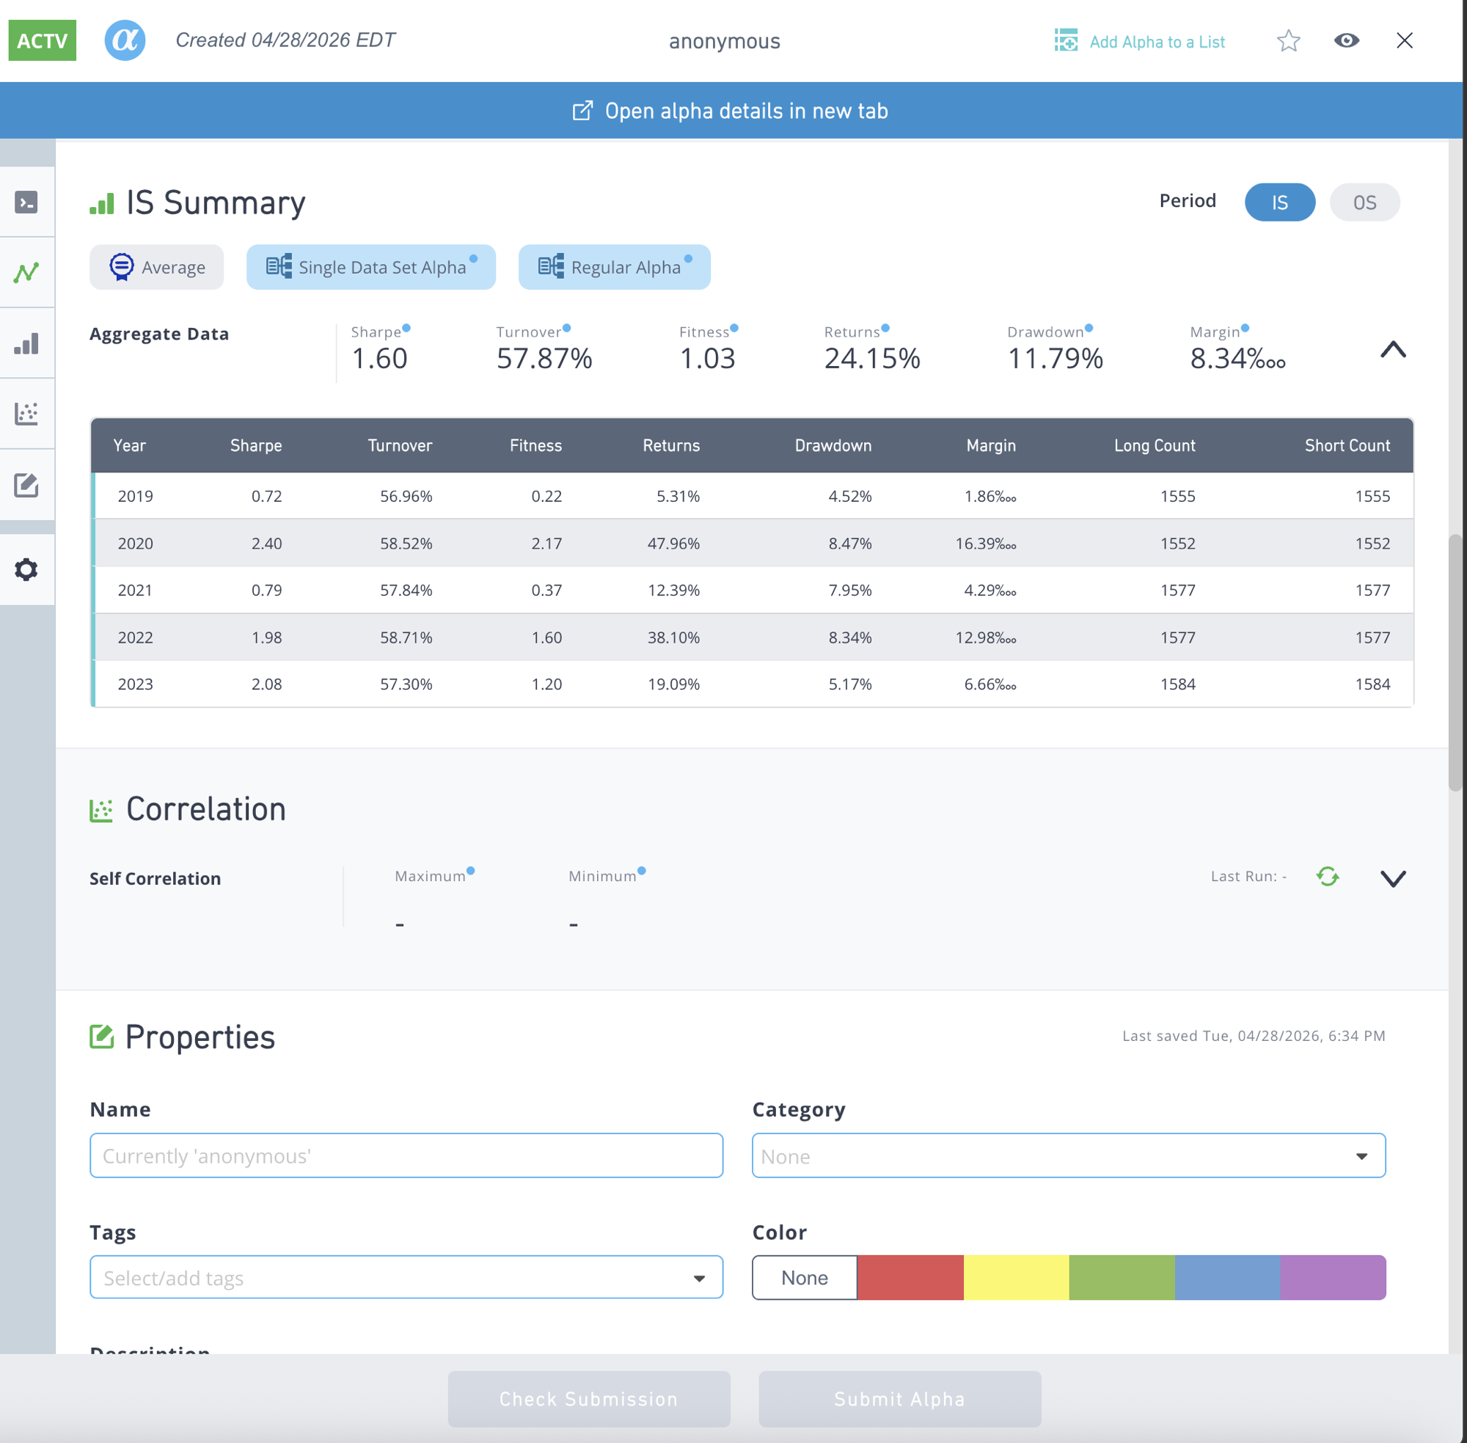Open the settings gear in sidebar
This screenshot has height=1443, width=1467.
[x=27, y=569]
